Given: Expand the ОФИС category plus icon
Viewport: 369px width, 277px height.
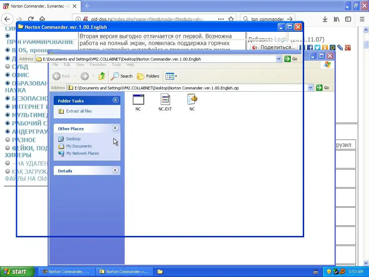Looking at the screenshot, I should tap(8, 75).
